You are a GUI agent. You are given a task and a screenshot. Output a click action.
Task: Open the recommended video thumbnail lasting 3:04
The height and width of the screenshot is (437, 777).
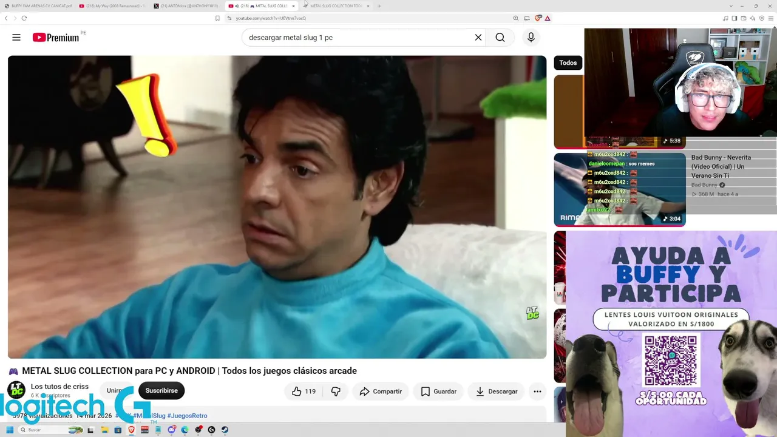(620, 189)
